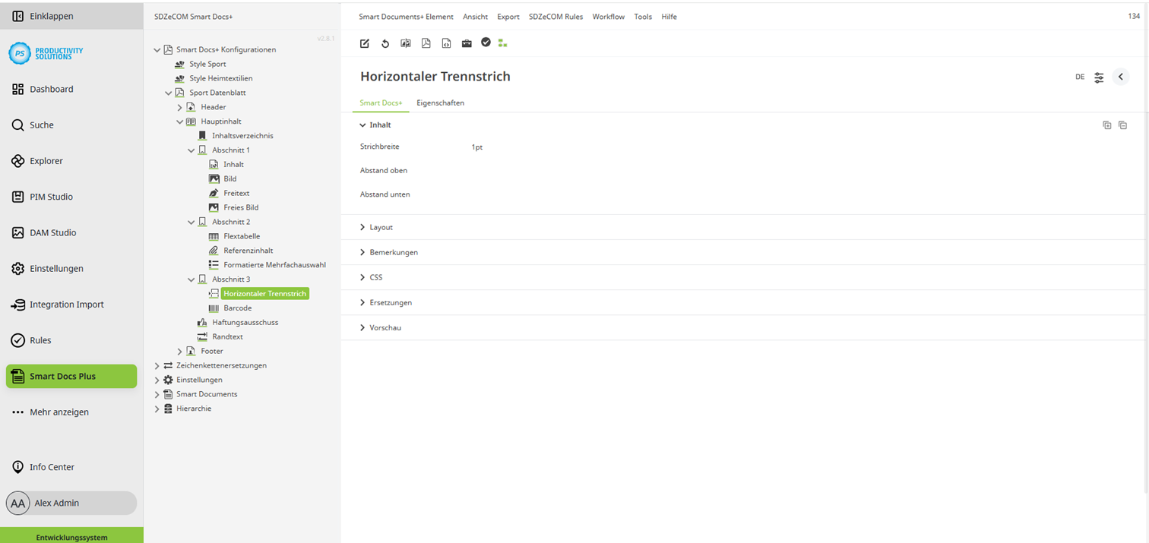Click the Refresh icon in the toolbar
Image resolution: width=1149 pixels, height=543 pixels.
pyautogui.click(x=385, y=43)
